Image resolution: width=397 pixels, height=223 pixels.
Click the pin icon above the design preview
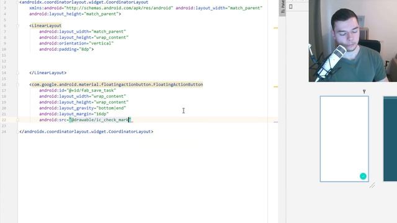[x=364, y=91]
